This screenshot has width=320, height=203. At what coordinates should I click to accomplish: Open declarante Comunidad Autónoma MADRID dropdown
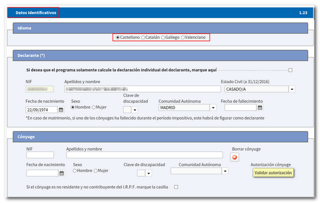[213, 108]
